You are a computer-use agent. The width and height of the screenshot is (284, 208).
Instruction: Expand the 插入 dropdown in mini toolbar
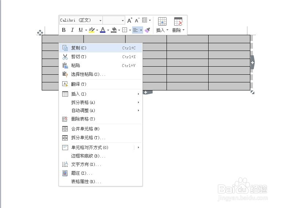point(167,30)
